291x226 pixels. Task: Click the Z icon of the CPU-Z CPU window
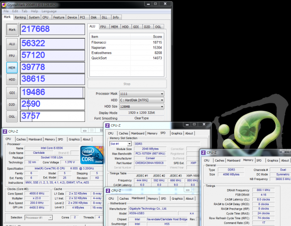5,131
